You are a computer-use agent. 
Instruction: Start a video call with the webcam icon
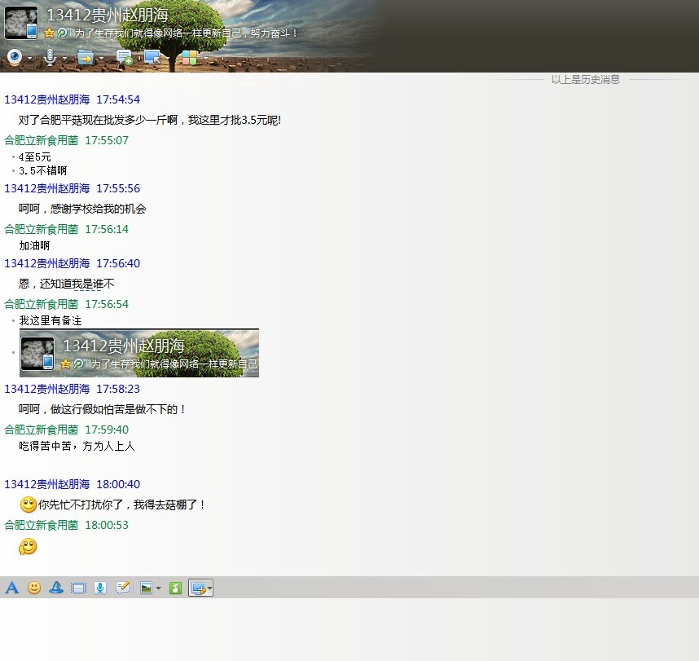[15, 57]
